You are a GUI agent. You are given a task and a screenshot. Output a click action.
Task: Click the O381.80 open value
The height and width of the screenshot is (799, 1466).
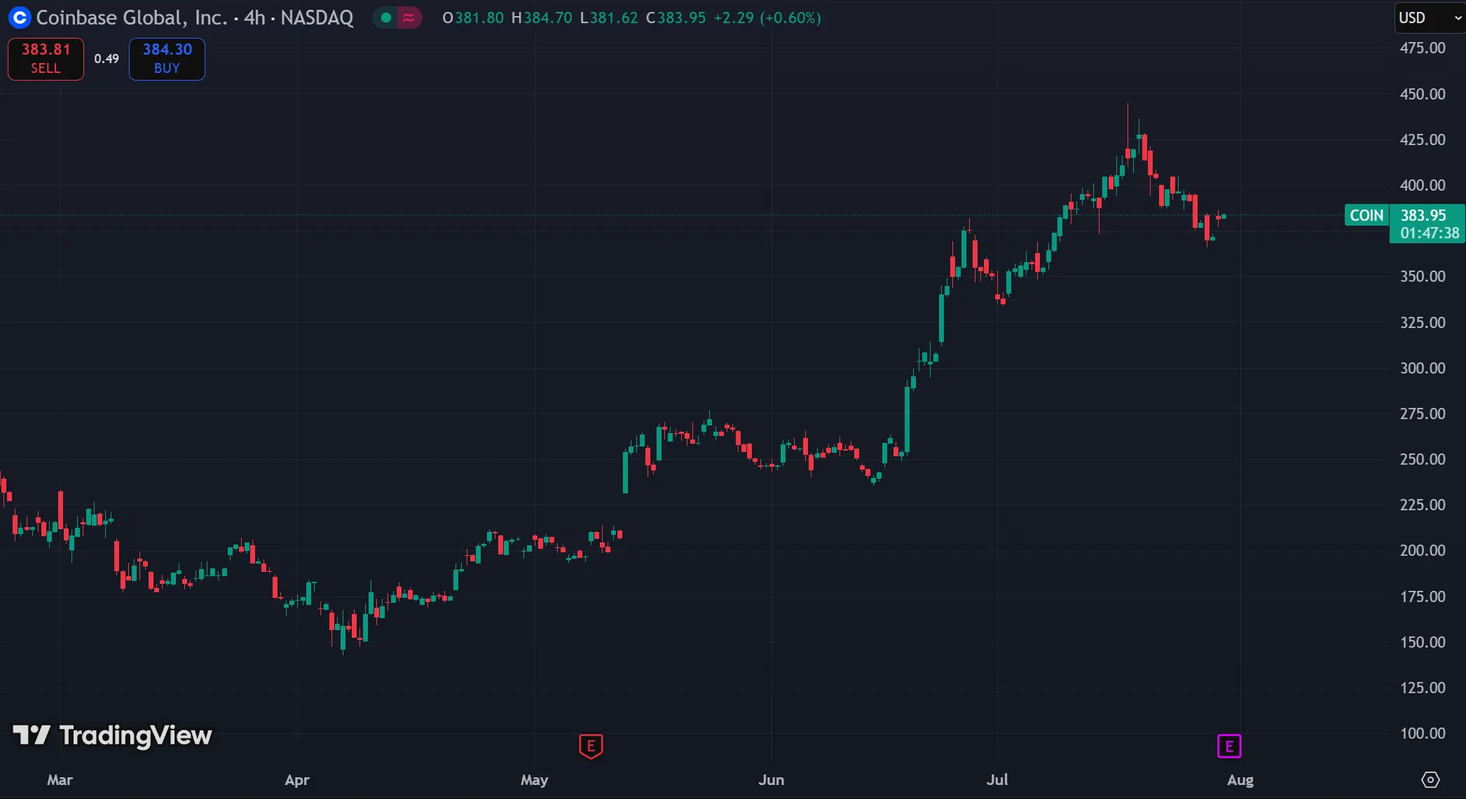[x=473, y=18]
